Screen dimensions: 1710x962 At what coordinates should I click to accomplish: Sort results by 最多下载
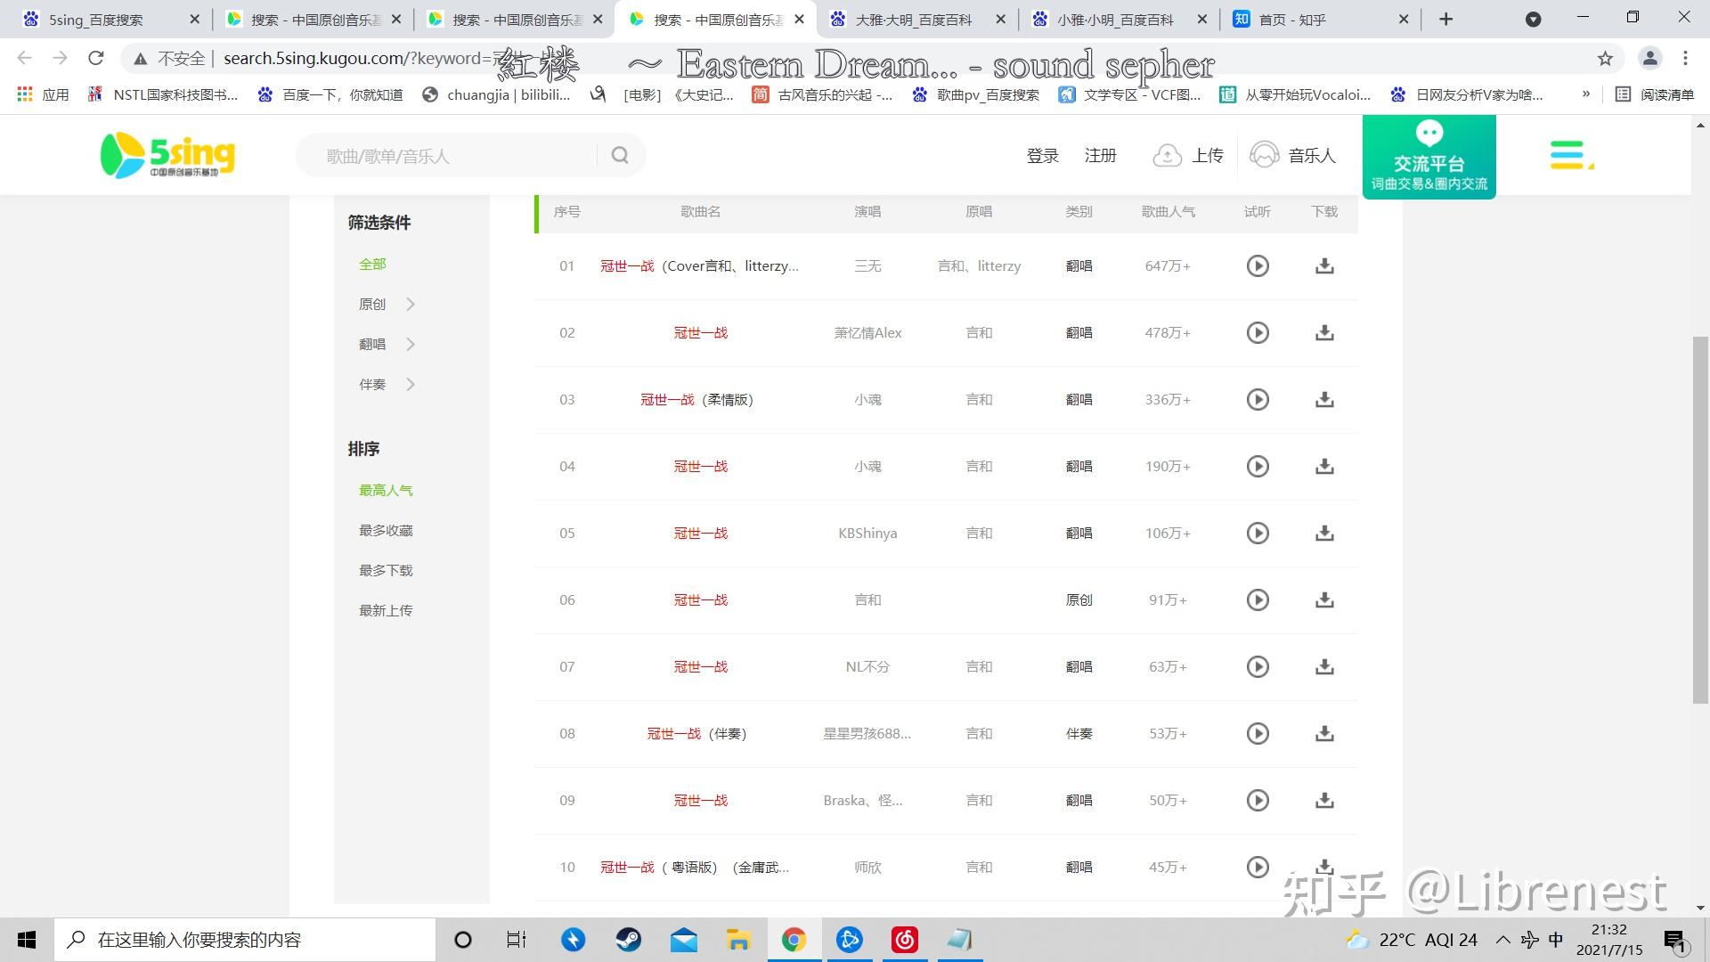tap(386, 571)
